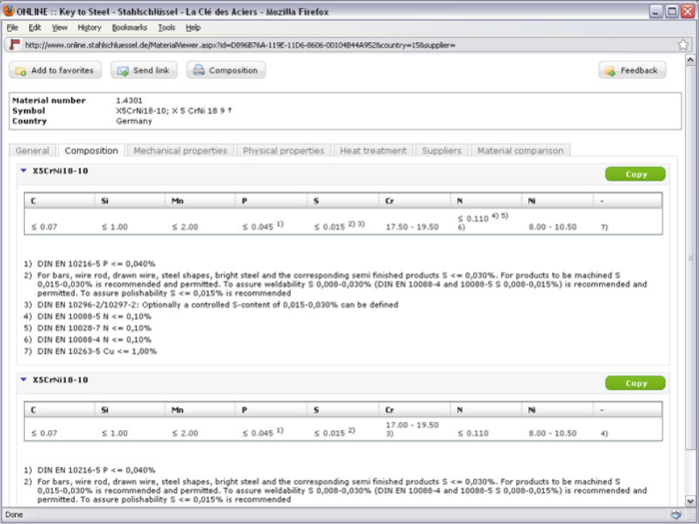Switch to Physical properties tab
Screen dimensions: 699x524
click(284, 151)
